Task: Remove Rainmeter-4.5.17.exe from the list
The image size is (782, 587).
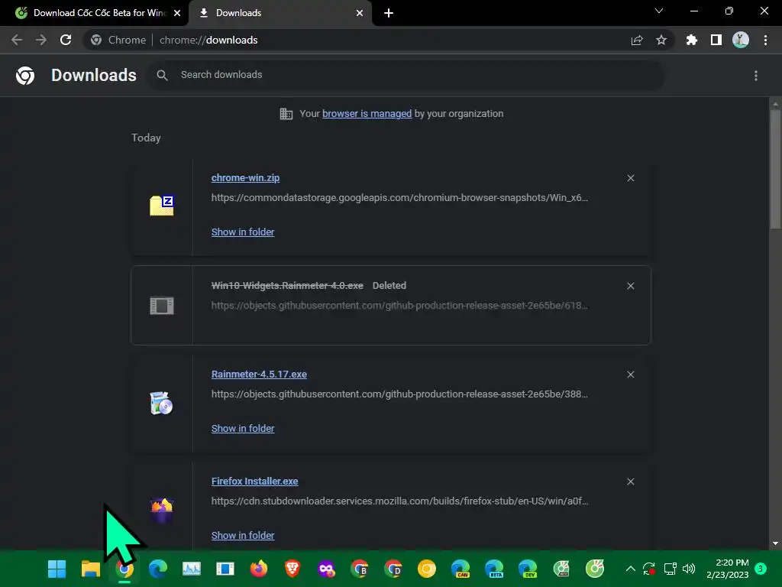Action: 630,375
